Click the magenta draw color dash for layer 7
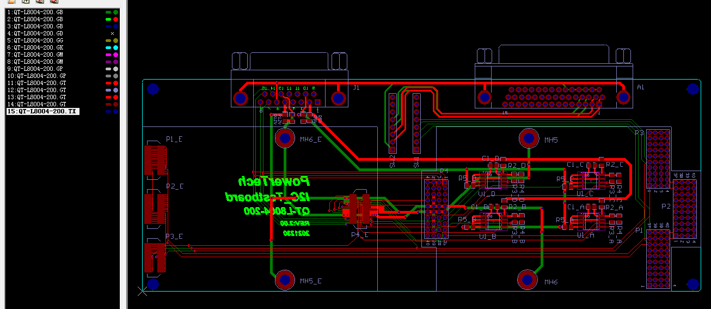This screenshot has width=711, height=309. point(108,54)
